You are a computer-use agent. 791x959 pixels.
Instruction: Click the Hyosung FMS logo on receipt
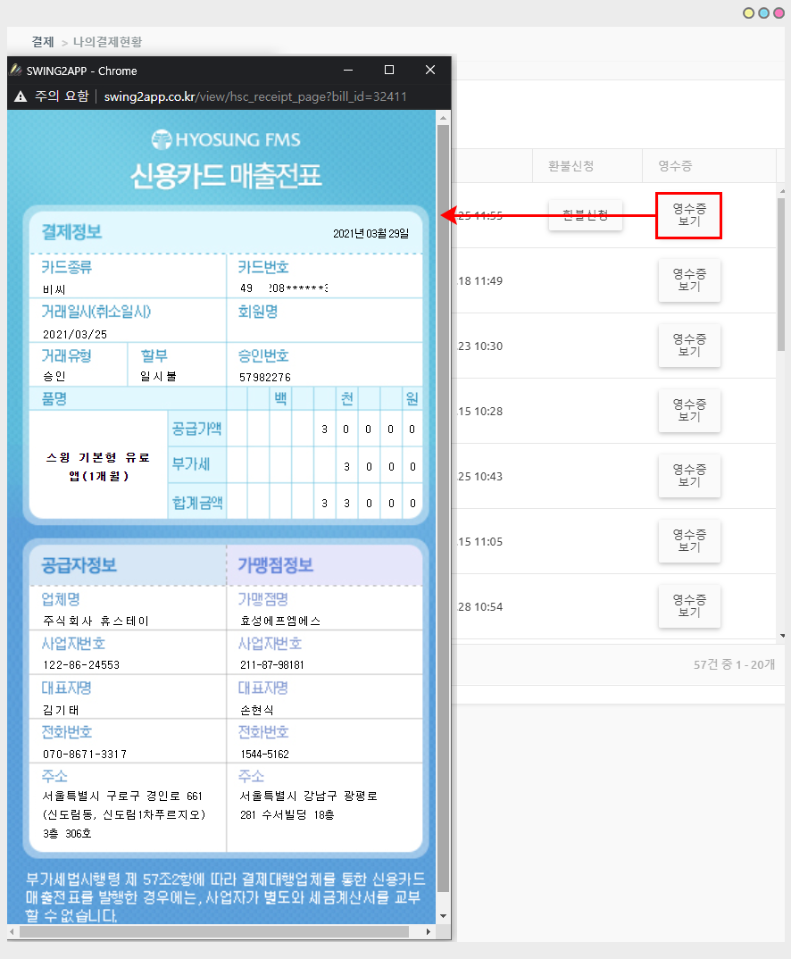[226, 139]
